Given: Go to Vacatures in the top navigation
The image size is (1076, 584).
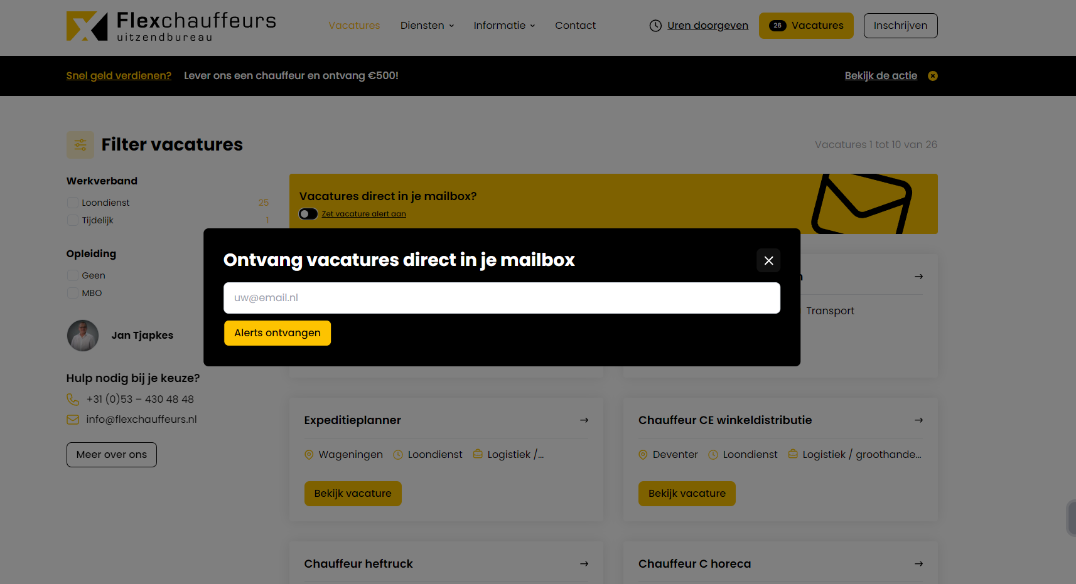Looking at the screenshot, I should pyautogui.click(x=353, y=25).
